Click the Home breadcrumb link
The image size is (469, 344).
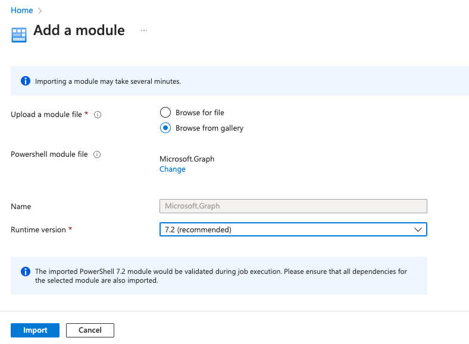point(21,11)
